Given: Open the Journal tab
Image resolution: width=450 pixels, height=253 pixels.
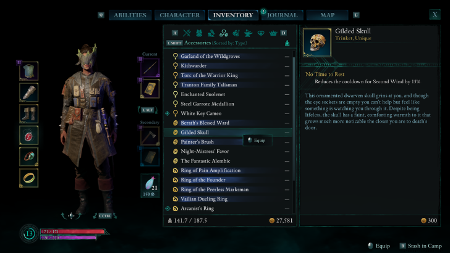Looking at the screenshot, I should pos(282,15).
